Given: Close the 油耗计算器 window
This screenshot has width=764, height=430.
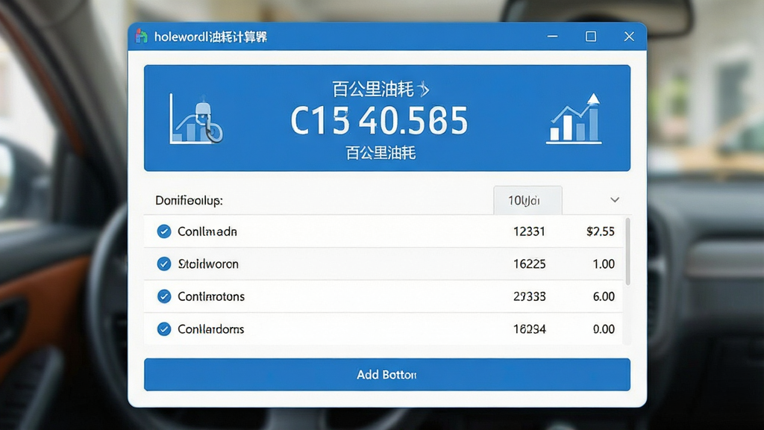Looking at the screenshot, I should tap(629, 37).
